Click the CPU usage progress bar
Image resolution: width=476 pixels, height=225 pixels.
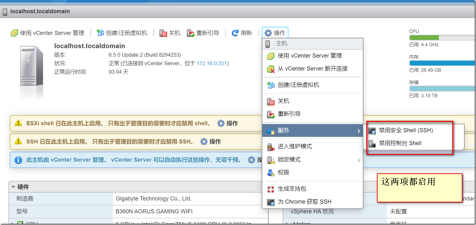point(442,38)
